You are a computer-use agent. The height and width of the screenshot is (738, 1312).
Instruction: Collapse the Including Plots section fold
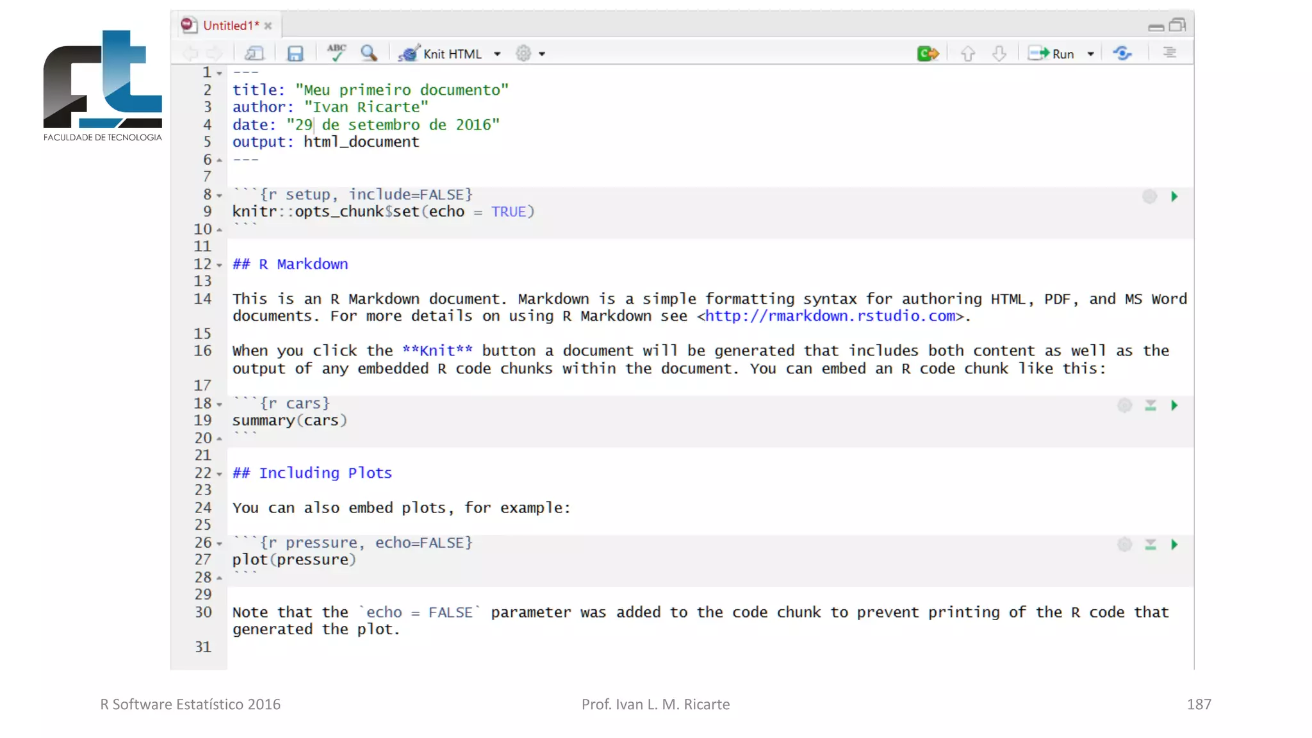point(219,474)
